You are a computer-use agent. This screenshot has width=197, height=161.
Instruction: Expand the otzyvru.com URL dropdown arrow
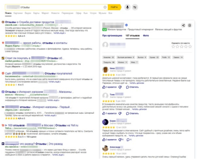30,110
